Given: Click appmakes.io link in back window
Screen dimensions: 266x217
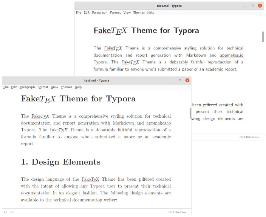Looking at the screenshot, I should [232, 55].
